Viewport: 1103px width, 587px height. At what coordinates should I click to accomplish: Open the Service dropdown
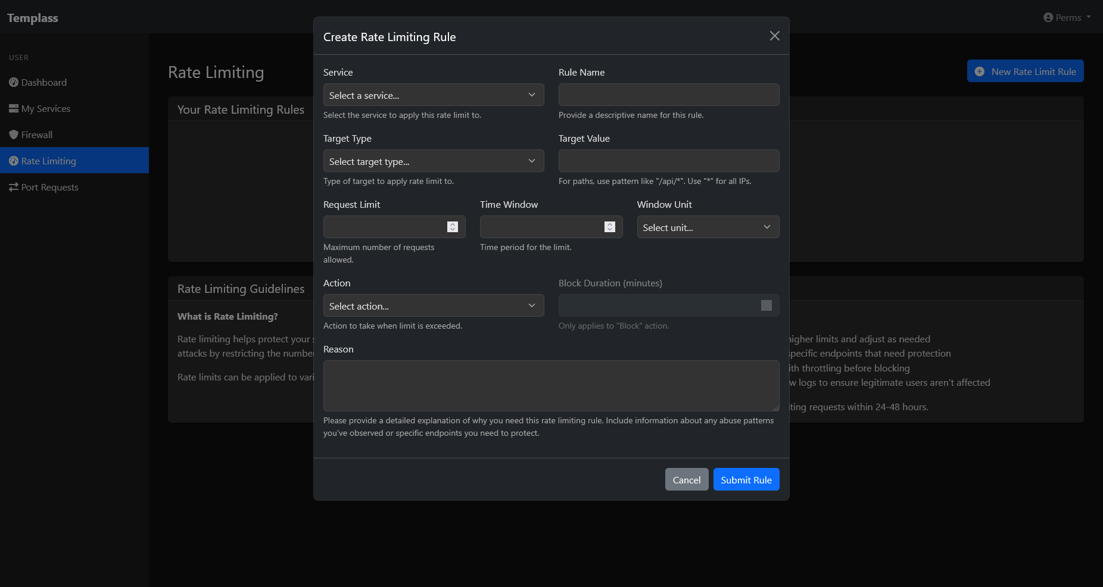pyautogui.click(x=433, y=95)
